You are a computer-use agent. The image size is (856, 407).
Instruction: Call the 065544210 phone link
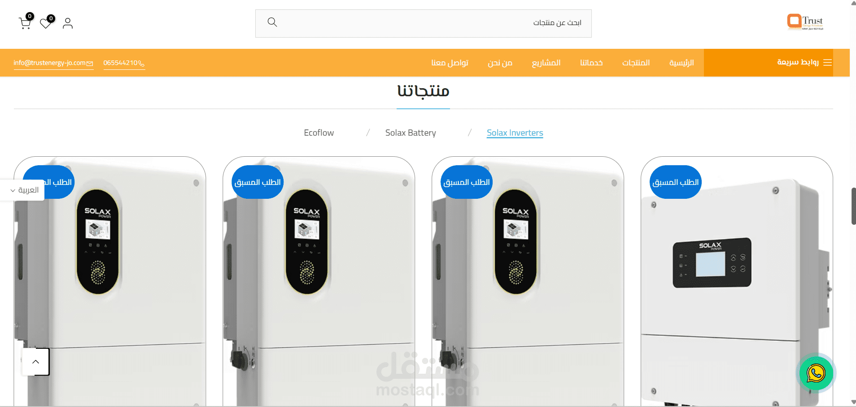click(x=124, y=63)
